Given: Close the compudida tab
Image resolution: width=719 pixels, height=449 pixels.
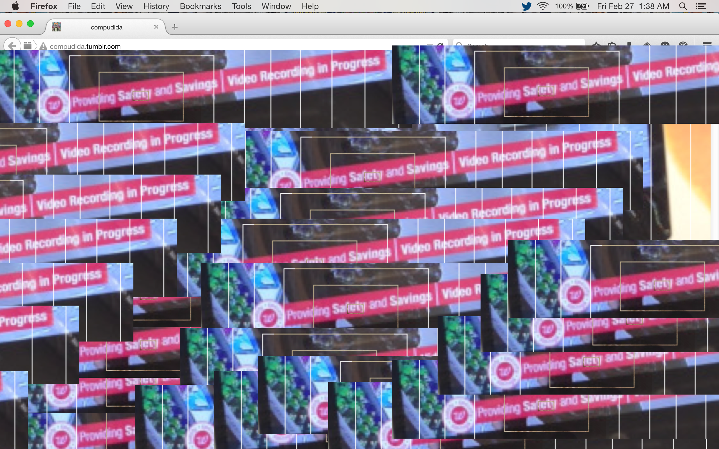Looking at the screenshot, I should coord(156,27).
